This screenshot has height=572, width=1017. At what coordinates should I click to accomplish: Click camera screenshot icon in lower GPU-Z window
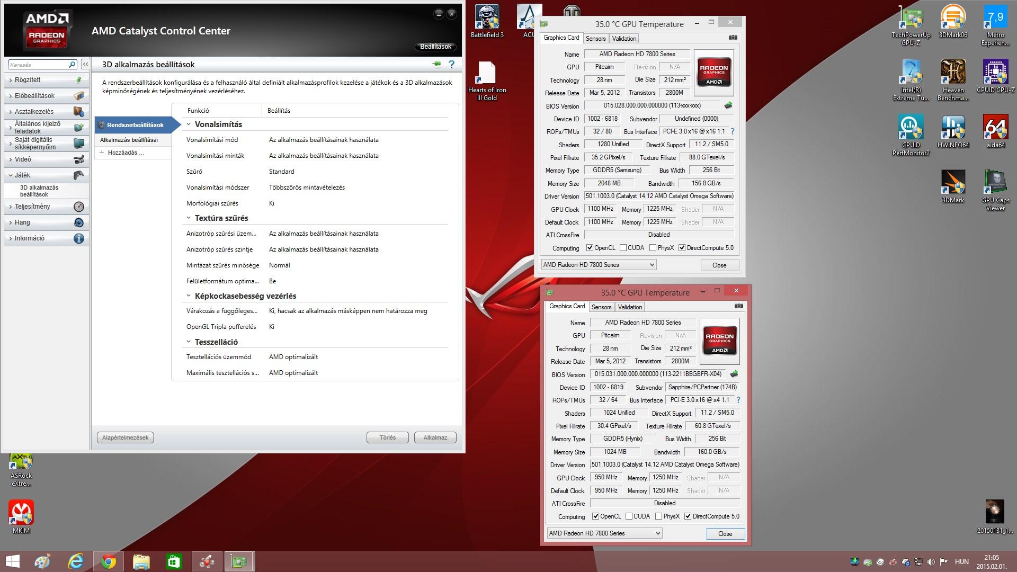point(738,306)
